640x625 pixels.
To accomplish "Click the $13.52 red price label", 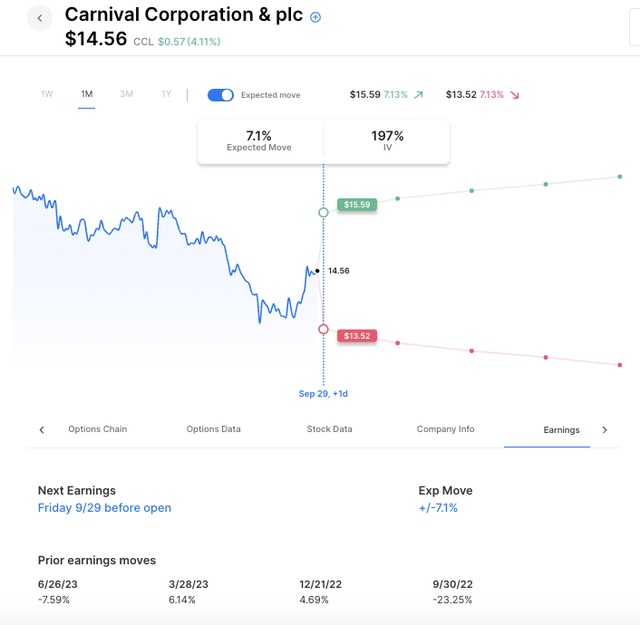I will point(357,336).
